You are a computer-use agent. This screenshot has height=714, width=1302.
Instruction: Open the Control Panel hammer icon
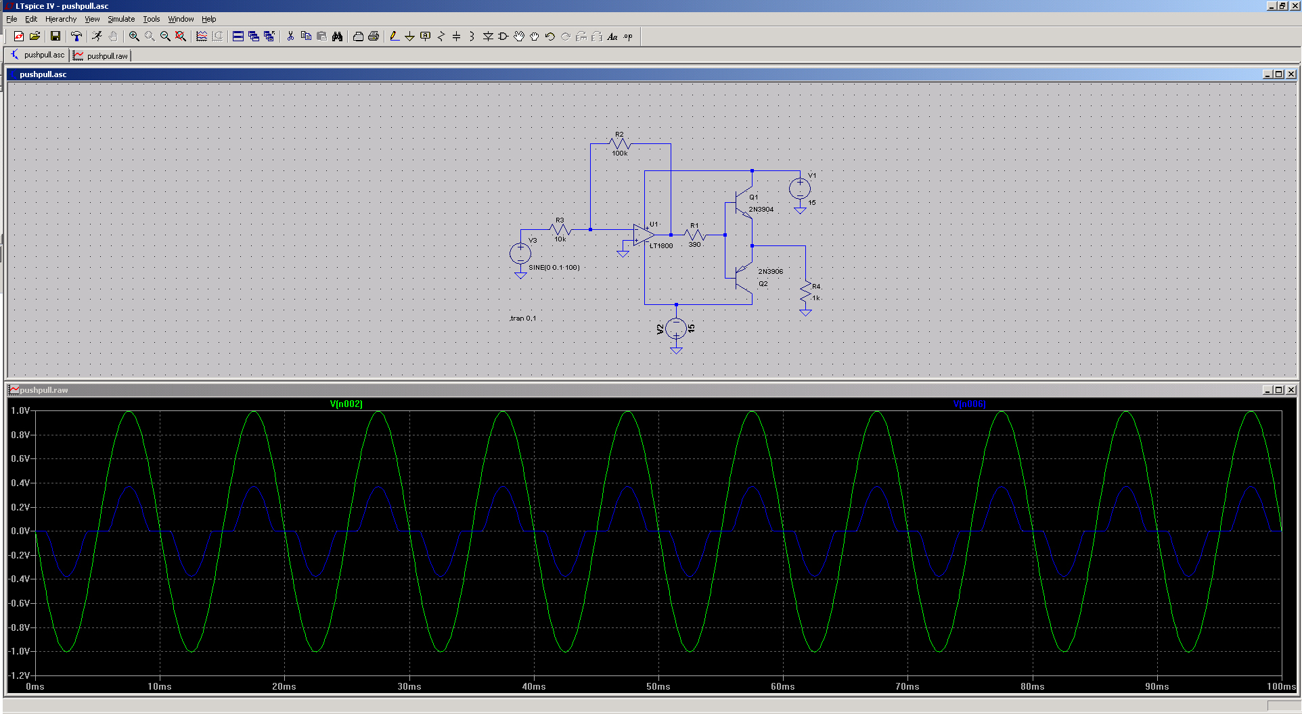pyautogui.click(x=76, y=37)
